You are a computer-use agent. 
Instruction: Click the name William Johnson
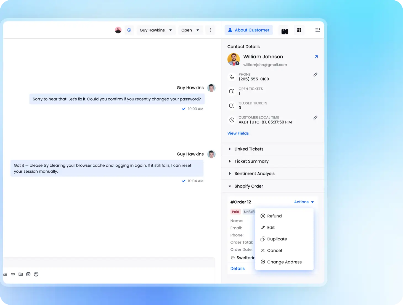tap(263, 57)
